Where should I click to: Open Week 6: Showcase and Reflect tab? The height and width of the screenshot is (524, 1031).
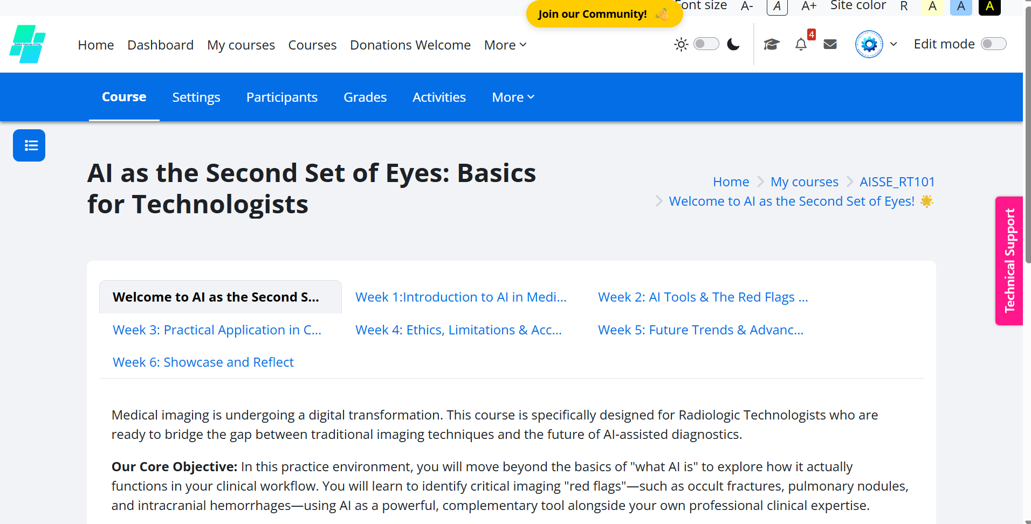(x=203, y=362)
